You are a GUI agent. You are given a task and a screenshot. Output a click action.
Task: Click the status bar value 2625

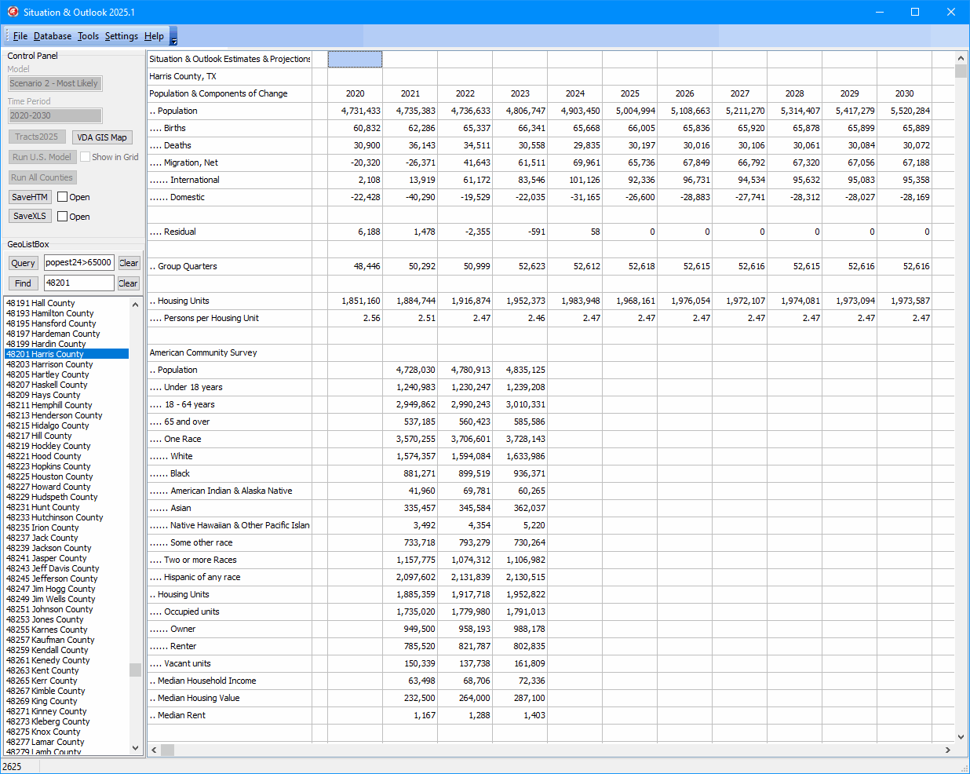(x=12, y=766)
